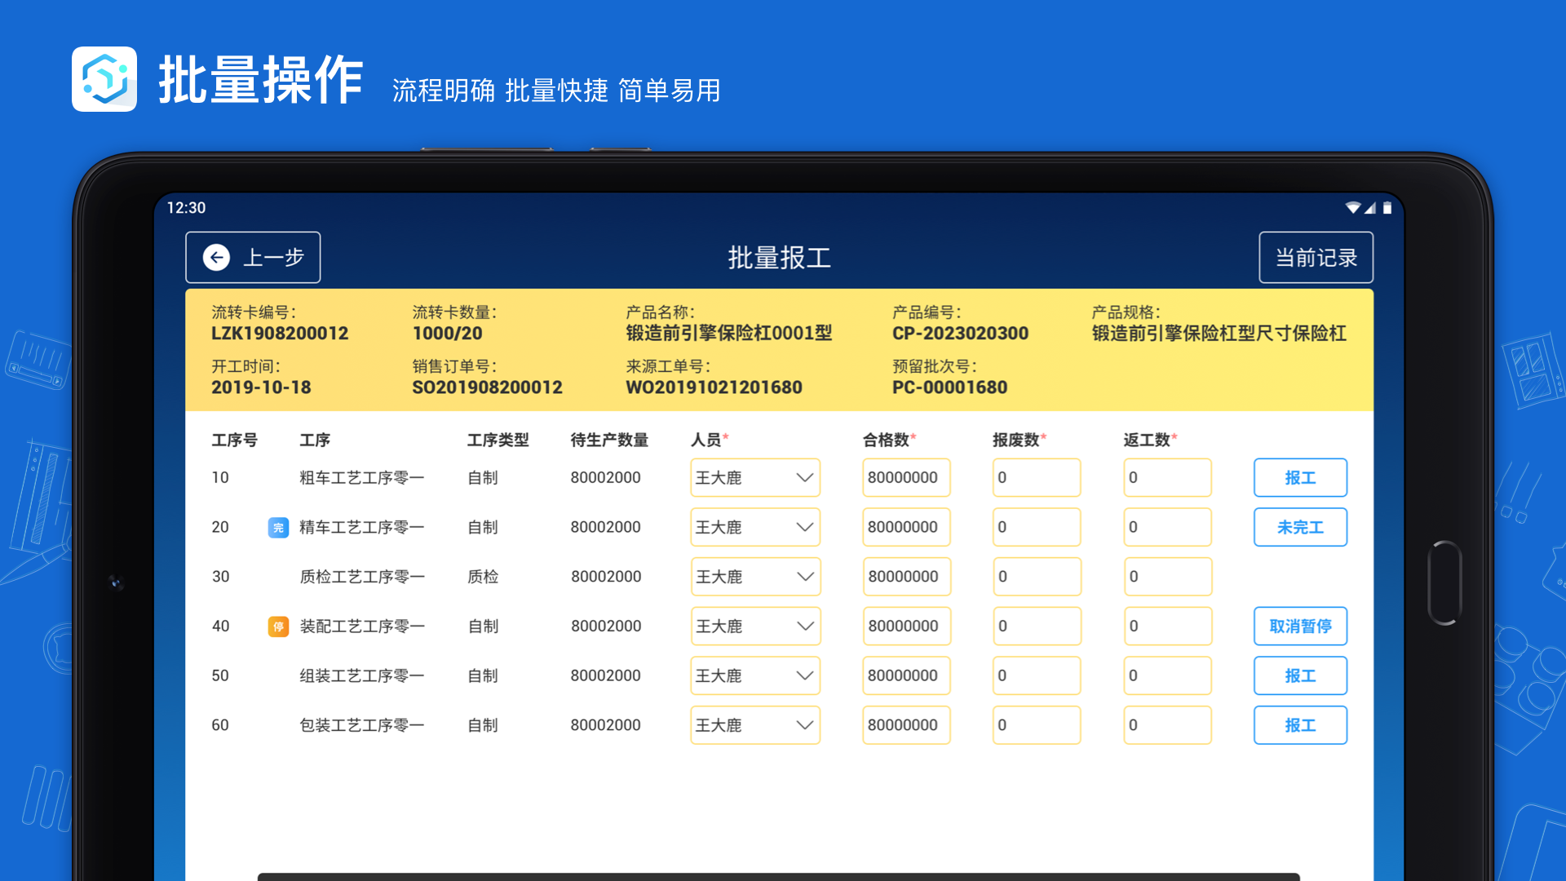
Task: Select 王大鹿 in the 组装工艺工序零一 row
Action: (754, 675)
